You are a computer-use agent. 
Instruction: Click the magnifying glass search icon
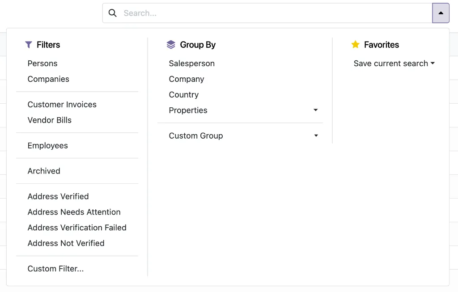112,13
